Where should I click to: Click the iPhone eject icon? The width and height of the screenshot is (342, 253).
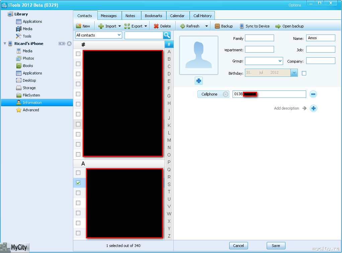pyautogui.click(x=69, y=44)
